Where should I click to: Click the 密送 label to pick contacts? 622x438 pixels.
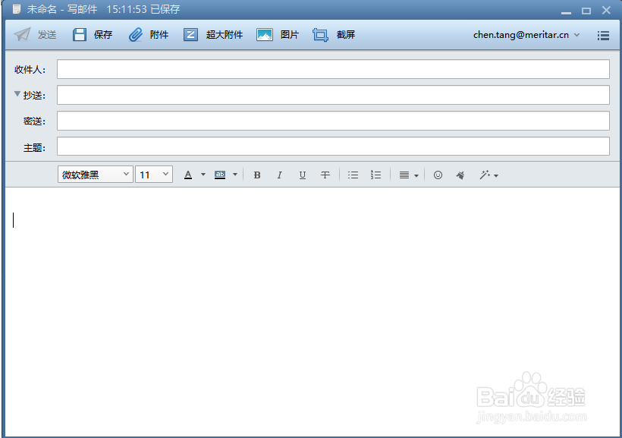[34, 121]
